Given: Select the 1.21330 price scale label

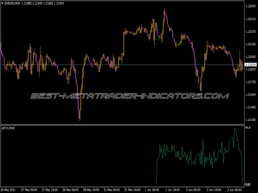Looking at the screenshot, I should tap(250, 120).
